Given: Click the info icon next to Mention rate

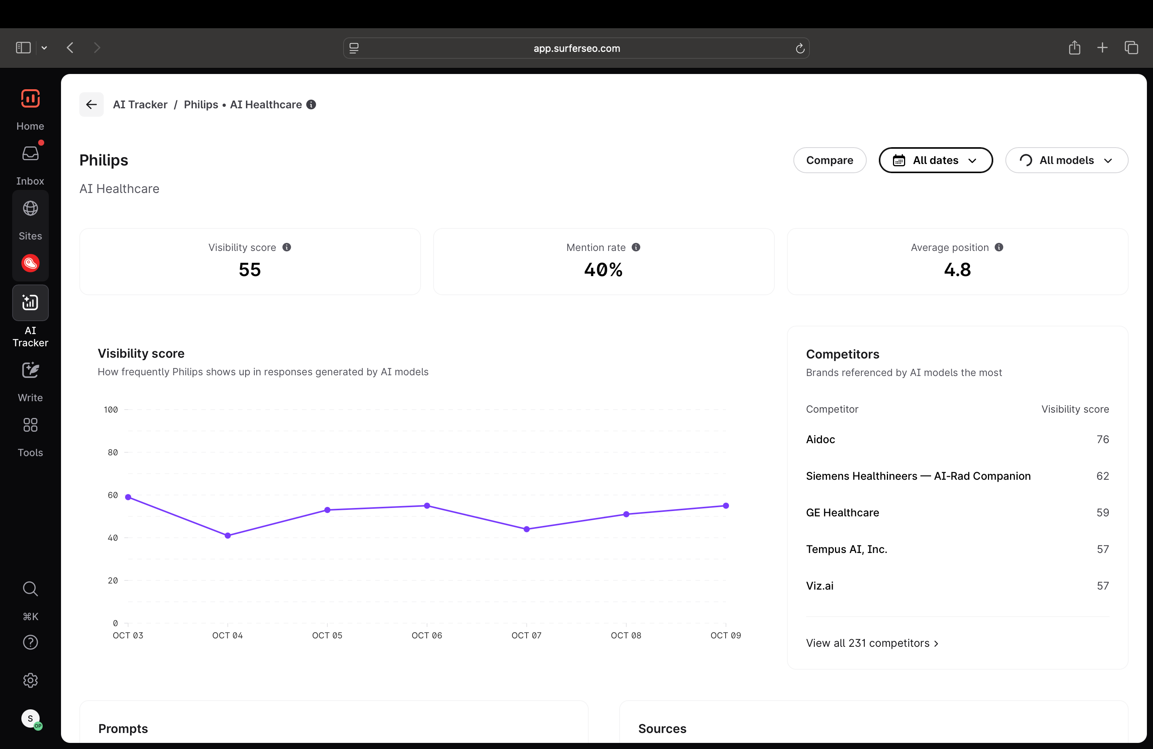Looking at the screenshot, I should tap(636, 248).
